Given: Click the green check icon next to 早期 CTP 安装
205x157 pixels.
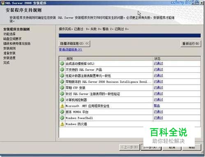Looking at the screenshot, I should tap(62, 88).
